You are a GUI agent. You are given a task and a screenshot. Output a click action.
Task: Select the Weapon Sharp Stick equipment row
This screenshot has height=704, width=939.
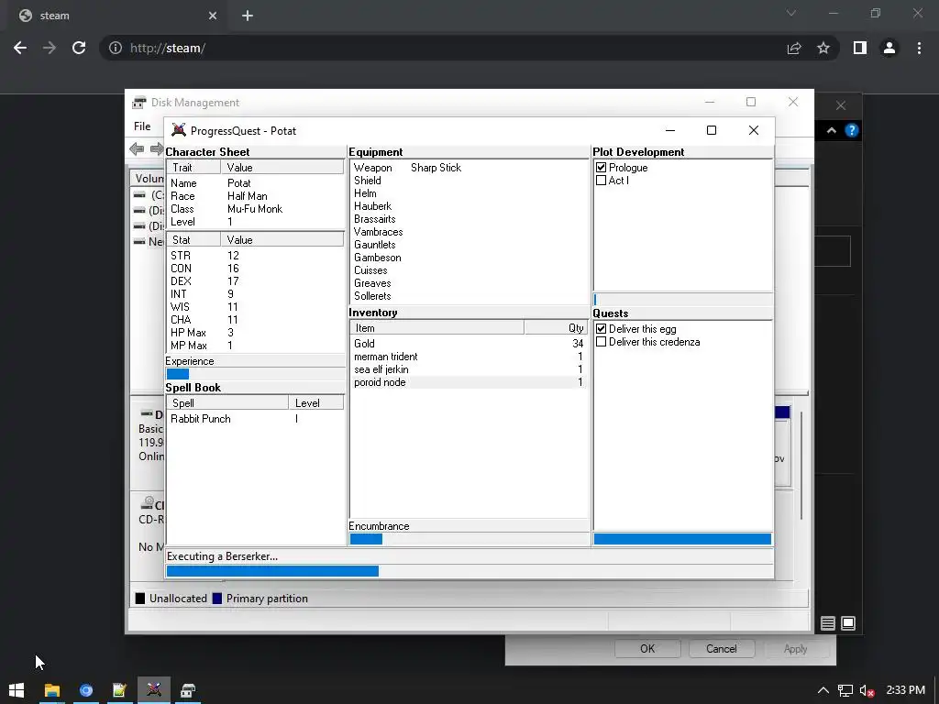(469, 168)
